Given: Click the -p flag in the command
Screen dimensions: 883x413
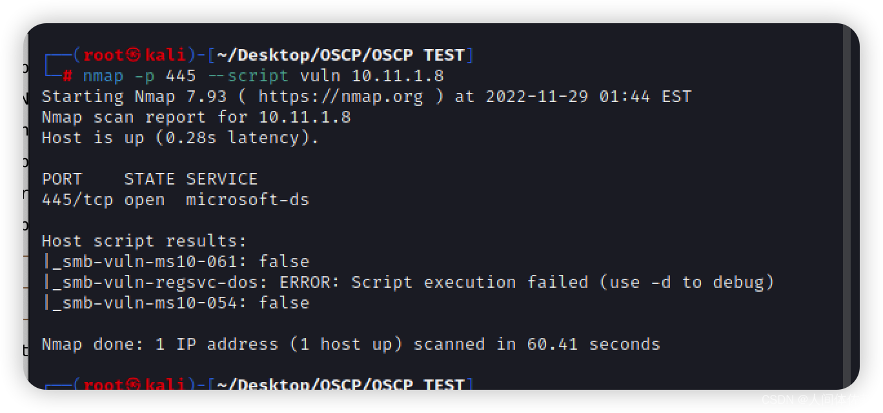Looking at the screenshot, I should tap(145, 76).
